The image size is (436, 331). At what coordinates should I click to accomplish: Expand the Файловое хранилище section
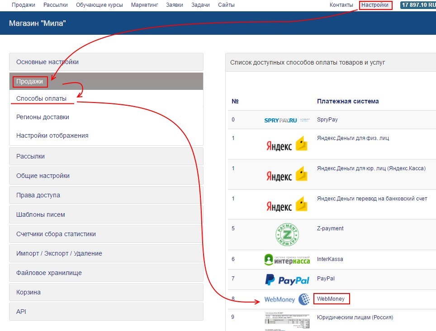coord(106,273)
